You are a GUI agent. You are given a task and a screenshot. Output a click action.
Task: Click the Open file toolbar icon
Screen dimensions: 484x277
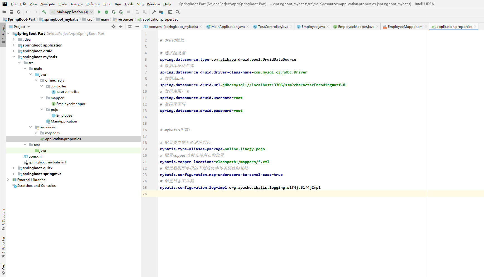[x=4, y=12]
